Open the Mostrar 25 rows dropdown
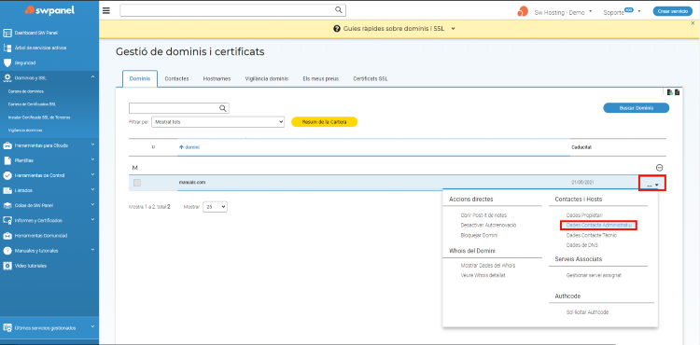The height and width of the screenshot is (345, 700). 215,207
